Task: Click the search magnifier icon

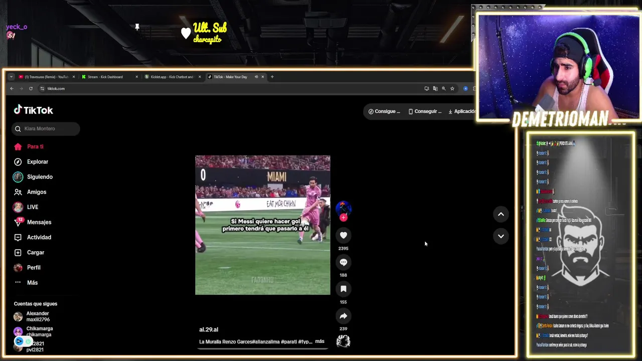Action: pos(18,129)
